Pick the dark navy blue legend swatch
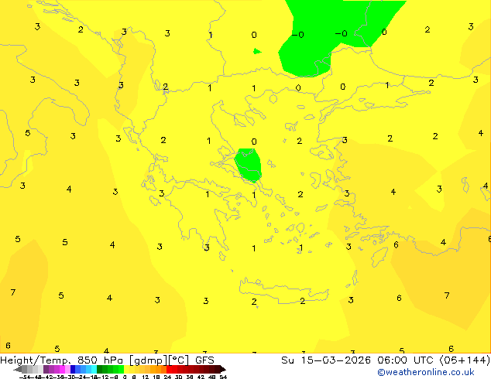 coord(73,370)
